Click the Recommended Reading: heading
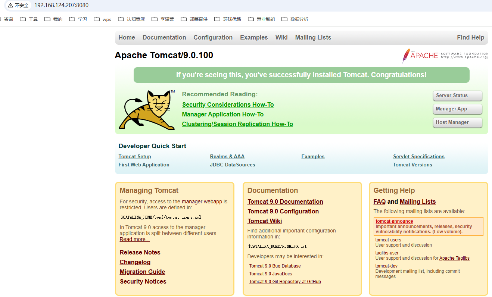 [x=220, y=94]
